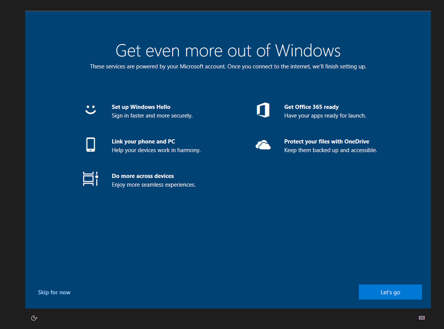444x329 pixels.
Task: Choose Skip for now link
Action: pos(54,292)
